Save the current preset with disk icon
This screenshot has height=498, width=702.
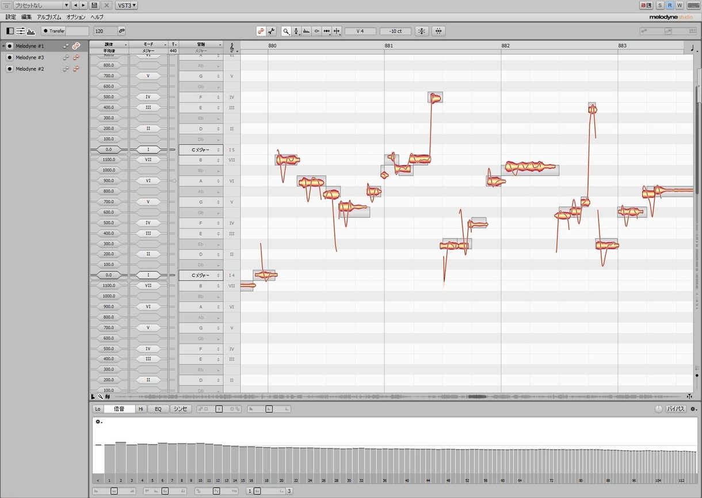pos(95,5)
